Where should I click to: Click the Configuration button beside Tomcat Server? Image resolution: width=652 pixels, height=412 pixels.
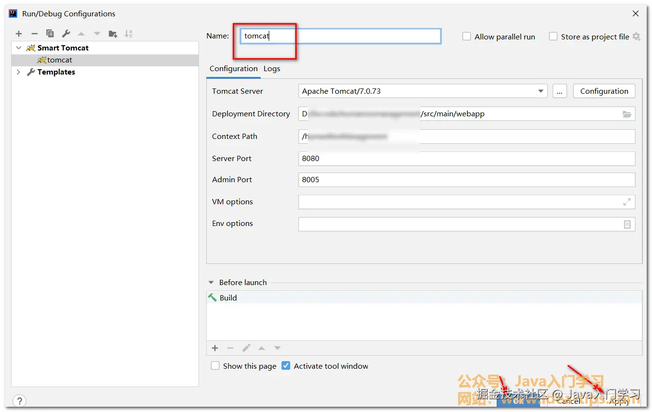point(604,91)
